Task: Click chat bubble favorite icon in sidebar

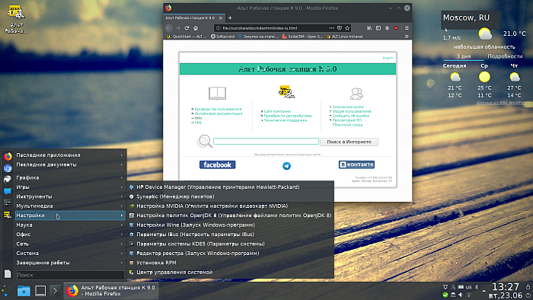Action: pos(8,192)
